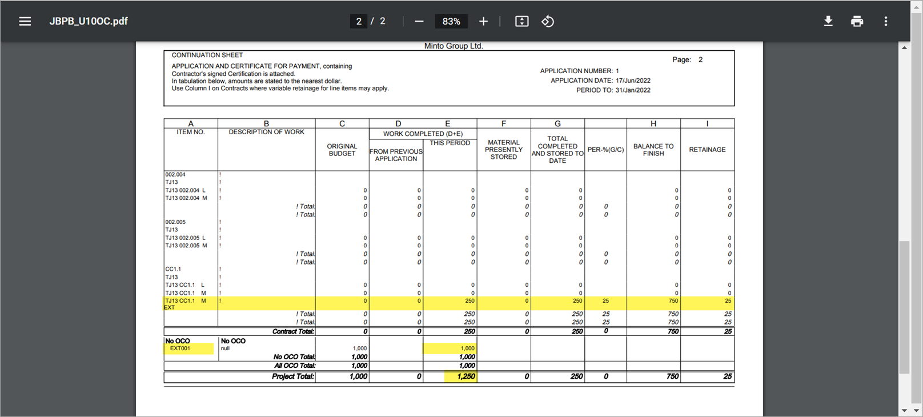
Task: Click the highlighted TJ13 CC1.1 M item
Action: click(x=186, y=300)
